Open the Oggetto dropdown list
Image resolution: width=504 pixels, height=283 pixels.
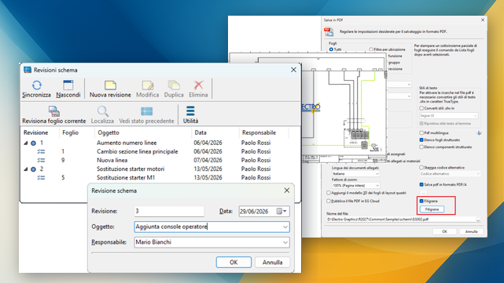(285, 227)
